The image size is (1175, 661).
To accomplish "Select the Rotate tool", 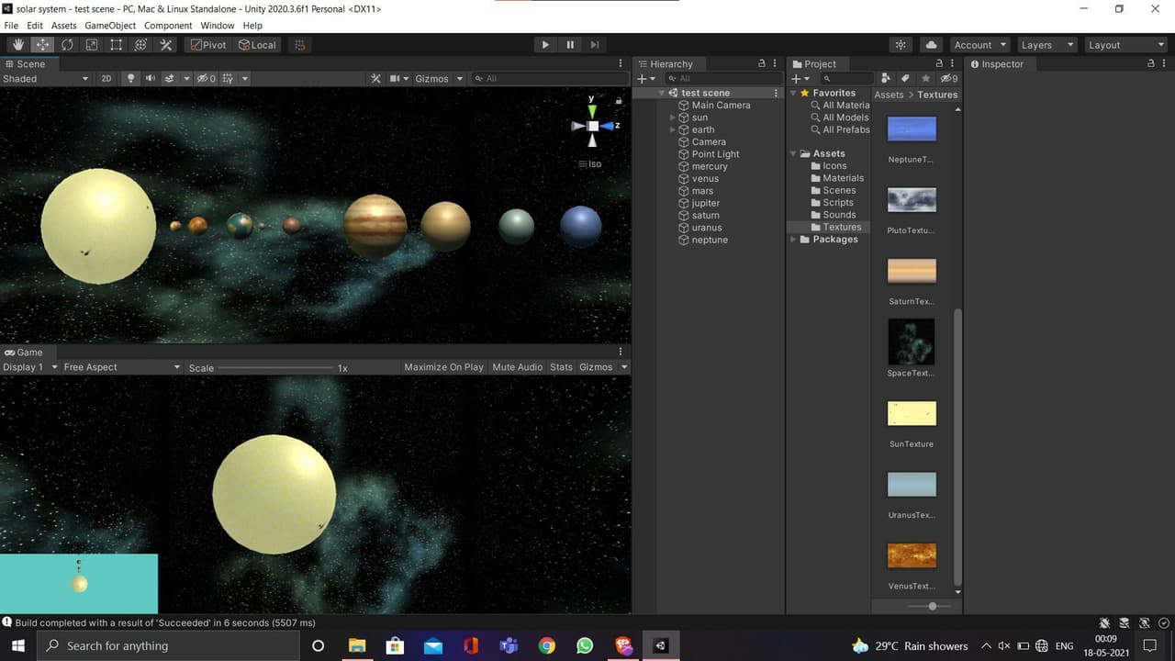I will pos(67,44).
